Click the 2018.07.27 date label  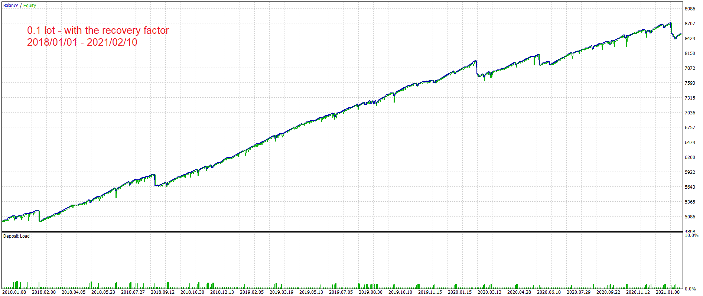coord(133,292)
